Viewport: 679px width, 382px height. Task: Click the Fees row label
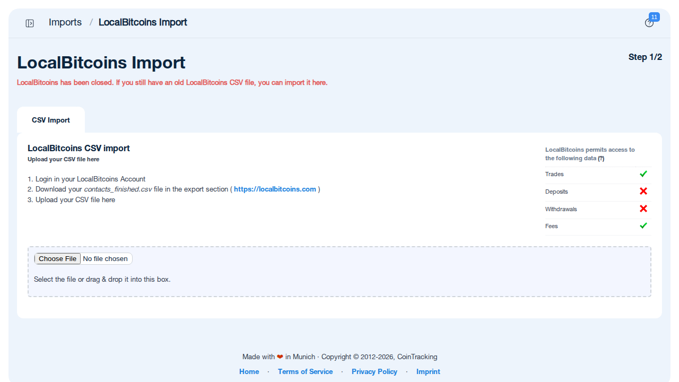[x=552, y=226]
